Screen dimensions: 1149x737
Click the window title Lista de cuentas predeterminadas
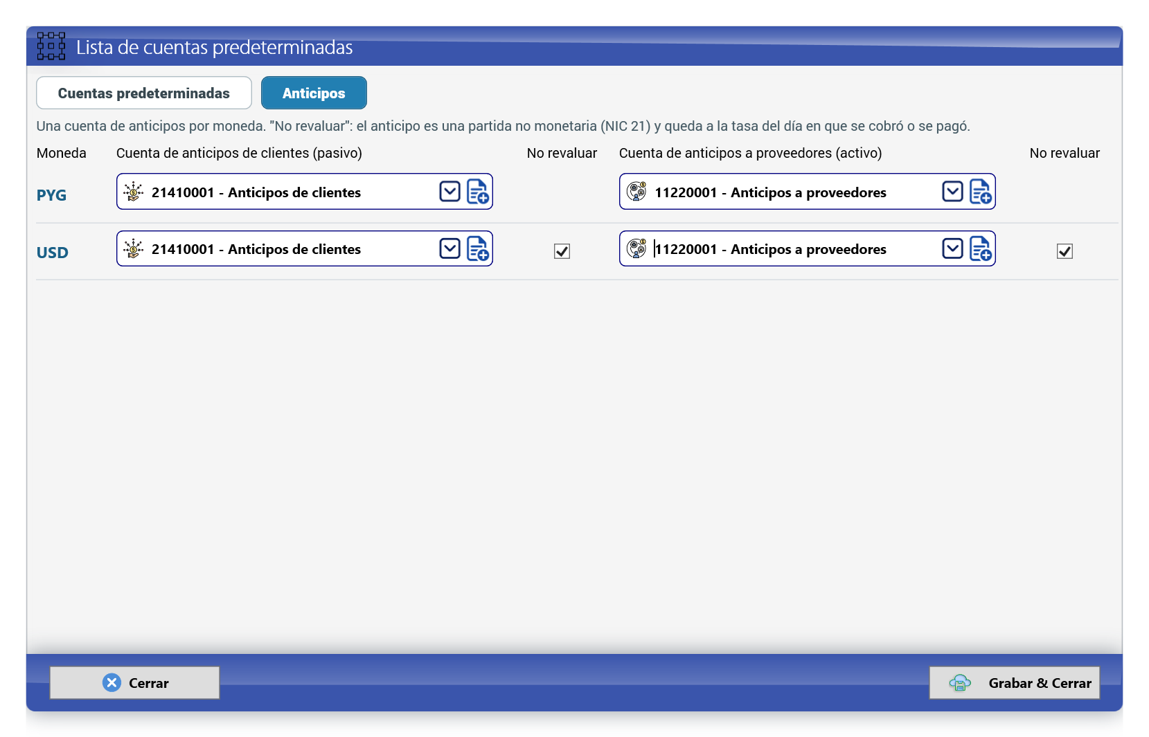click(x=214, y=47)
